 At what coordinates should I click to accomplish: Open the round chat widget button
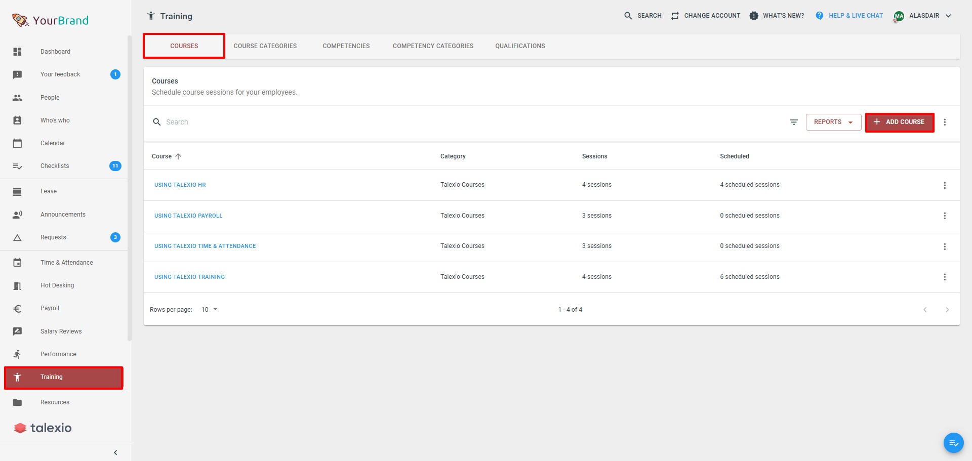tap(953, 443)
